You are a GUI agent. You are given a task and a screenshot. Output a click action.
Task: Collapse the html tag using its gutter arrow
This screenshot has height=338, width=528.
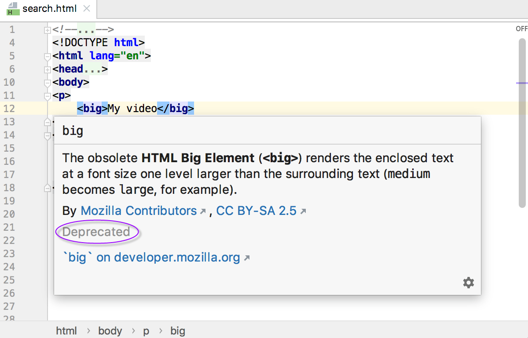47,56
